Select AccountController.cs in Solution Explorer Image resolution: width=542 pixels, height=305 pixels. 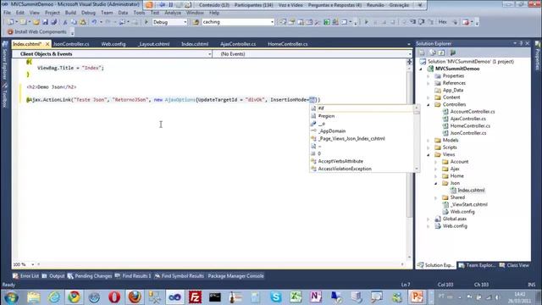[x=473, y=112]
